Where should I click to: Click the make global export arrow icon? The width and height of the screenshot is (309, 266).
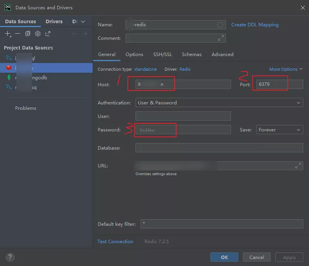48,34
